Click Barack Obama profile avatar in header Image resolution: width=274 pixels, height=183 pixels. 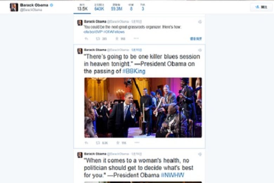coord(14,7)
